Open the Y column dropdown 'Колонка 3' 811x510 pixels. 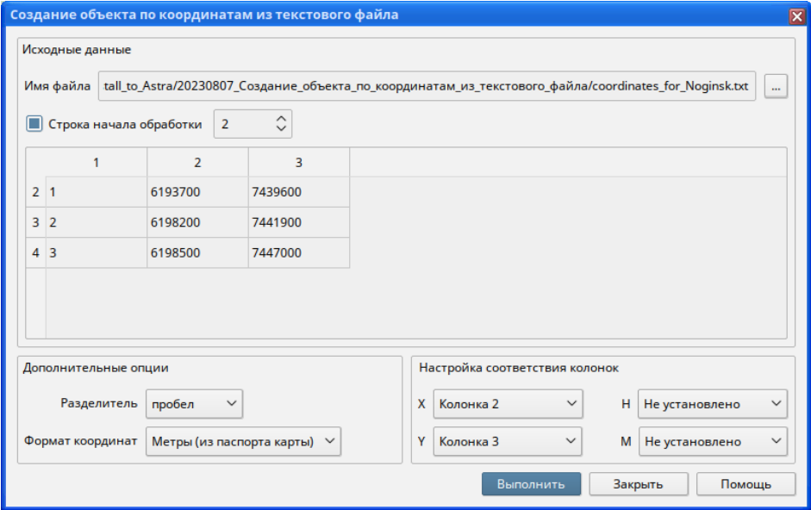tap(508, 441)
